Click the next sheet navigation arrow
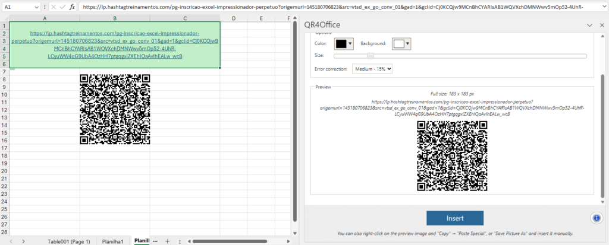The height and width of the screenshot is (245, 609). 23,241
